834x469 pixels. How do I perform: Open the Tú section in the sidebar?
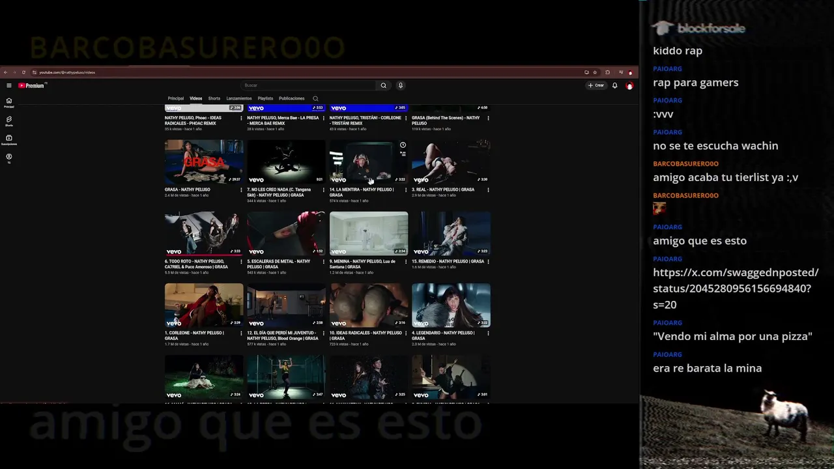(9, 158)
